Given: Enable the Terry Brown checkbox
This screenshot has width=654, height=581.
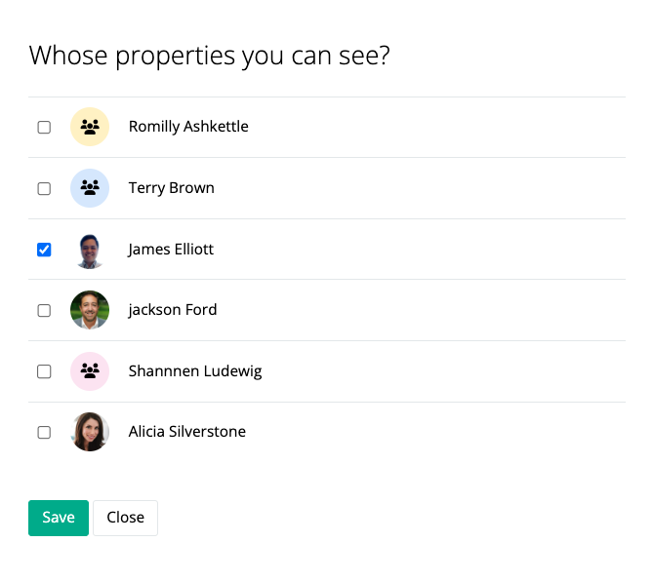Looking at the screenshot, I should [44, 188].
